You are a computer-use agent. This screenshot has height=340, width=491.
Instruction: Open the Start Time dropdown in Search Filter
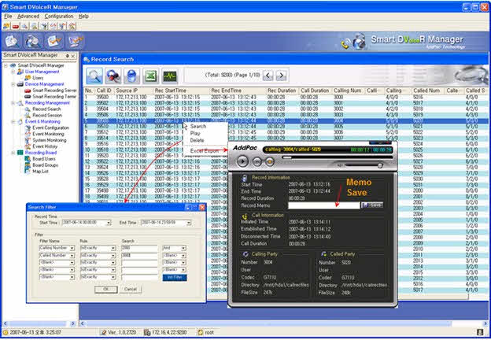point(109,223)
